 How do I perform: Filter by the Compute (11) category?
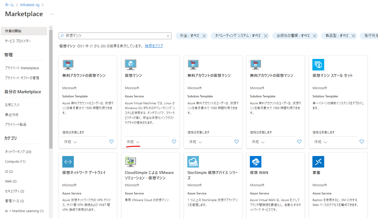click(15, 162)
